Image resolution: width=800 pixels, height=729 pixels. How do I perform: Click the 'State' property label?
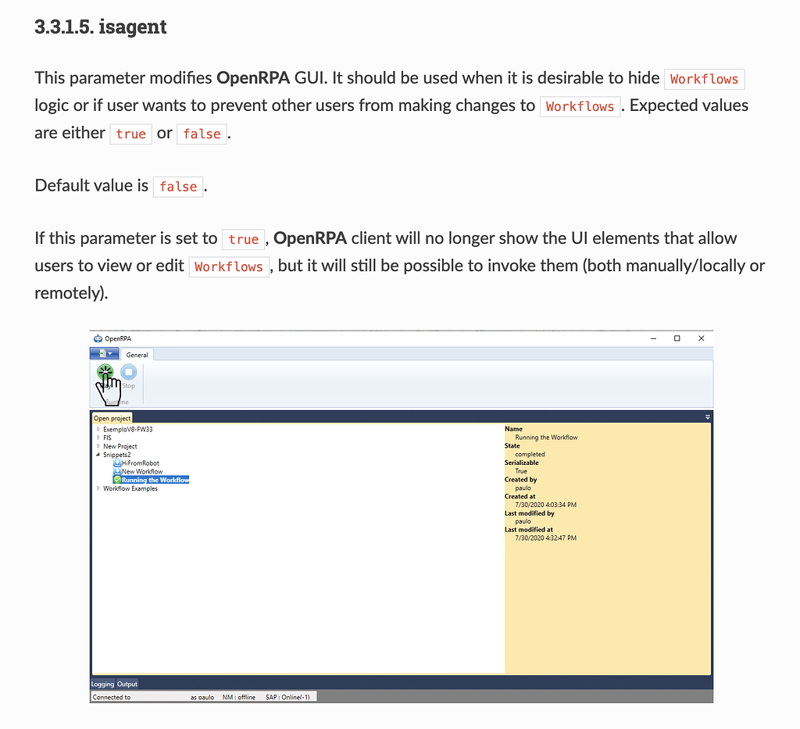pyautogui.click(x=512, y=446)
